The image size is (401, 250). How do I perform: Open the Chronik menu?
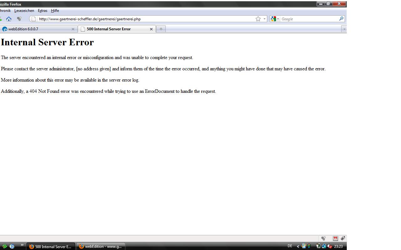tap(5, 11)
